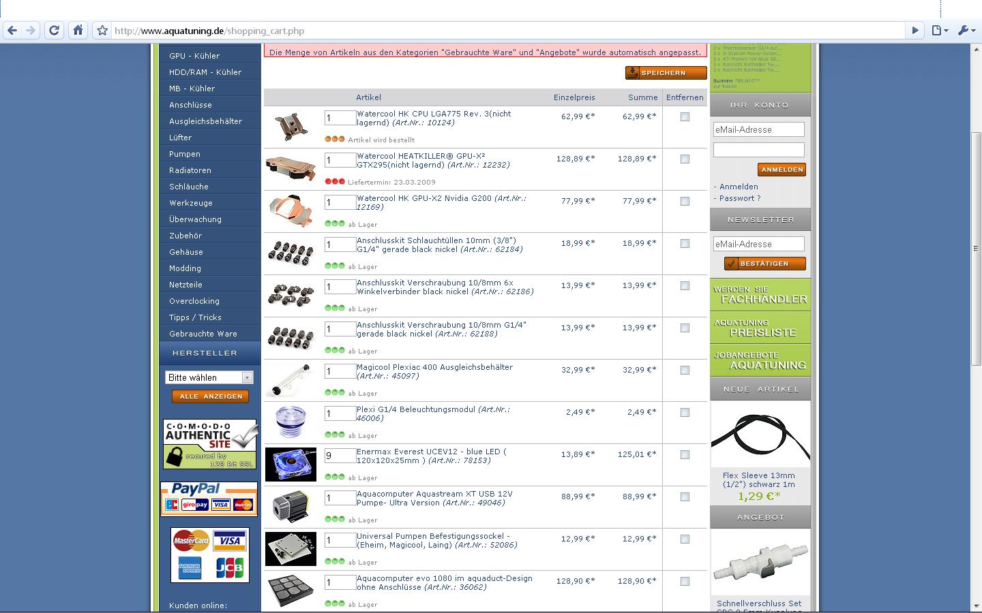
Task: Click the Comodo Authentic Site seal
Action: point(210,444)
